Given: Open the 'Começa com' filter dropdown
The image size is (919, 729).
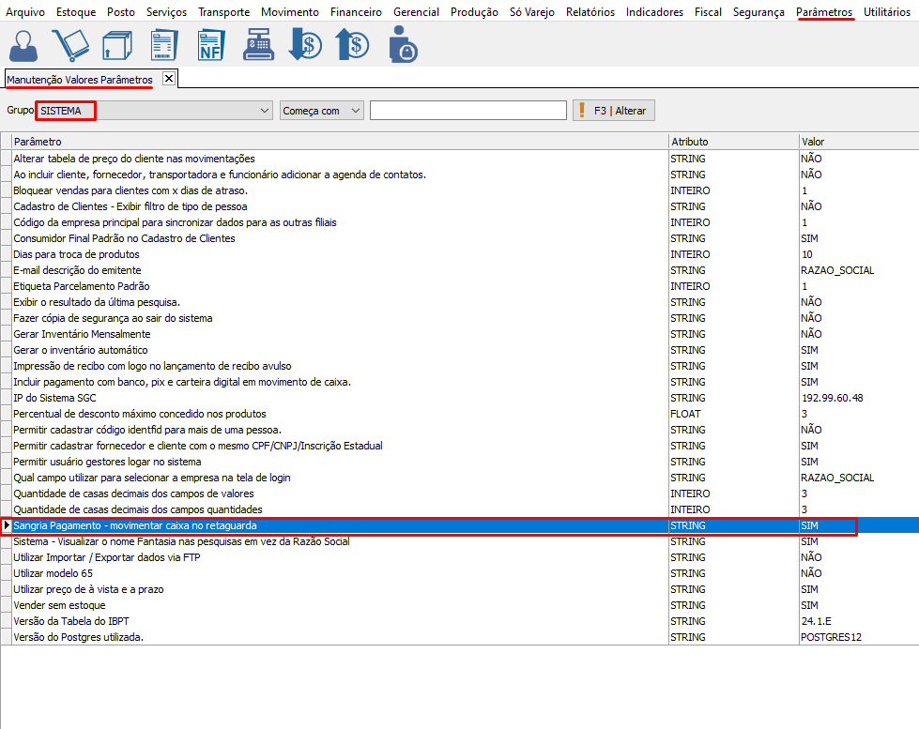Looking at the screenshot, I should pos(355,111).
